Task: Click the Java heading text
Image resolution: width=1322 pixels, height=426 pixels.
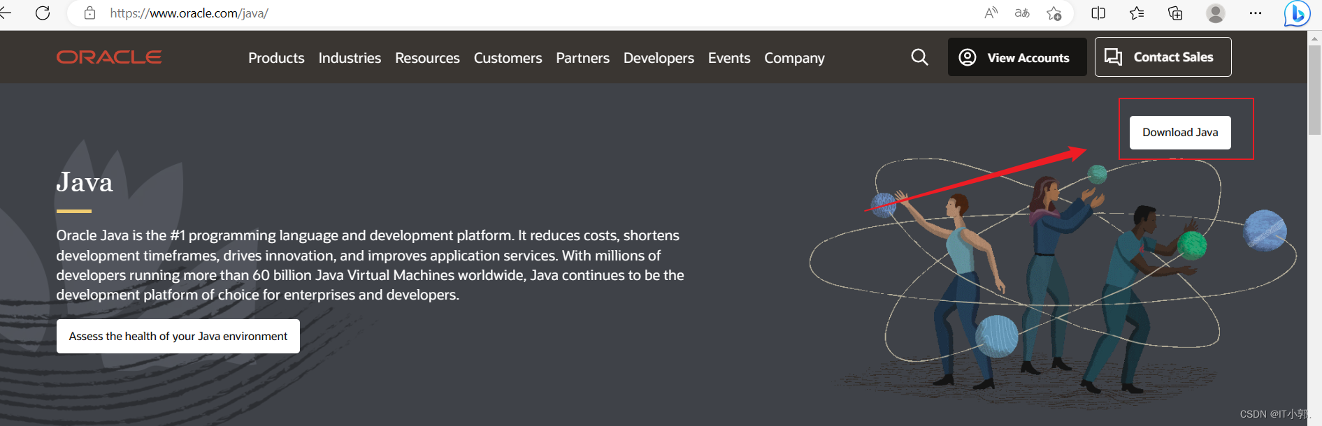Action: pos(85,182)
